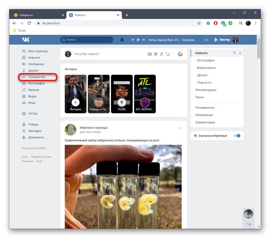Open red Opera-style extension icon

coord(215,23)
